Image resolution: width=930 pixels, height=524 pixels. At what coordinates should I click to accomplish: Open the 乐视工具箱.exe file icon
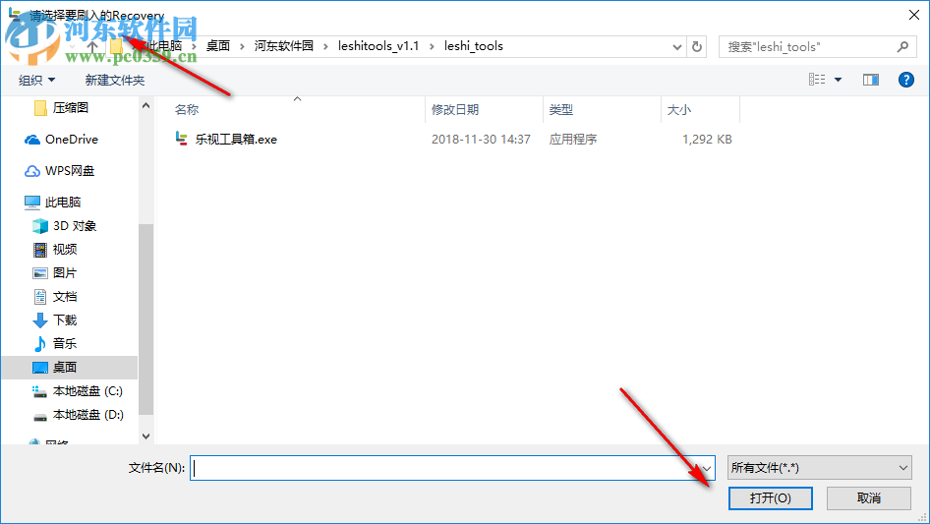pyautogui.click(x=182, y=139)
